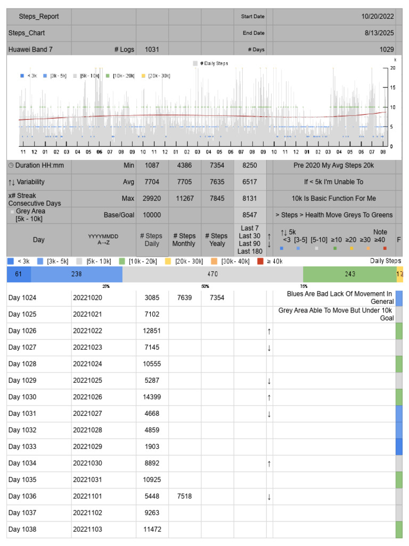Select steps value 12851

152,331
